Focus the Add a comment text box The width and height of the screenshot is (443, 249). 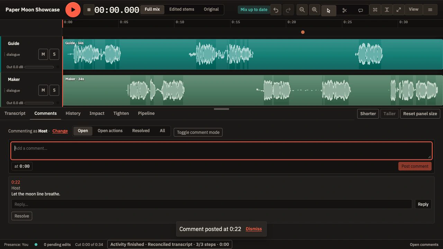click(x=221, y=151)
